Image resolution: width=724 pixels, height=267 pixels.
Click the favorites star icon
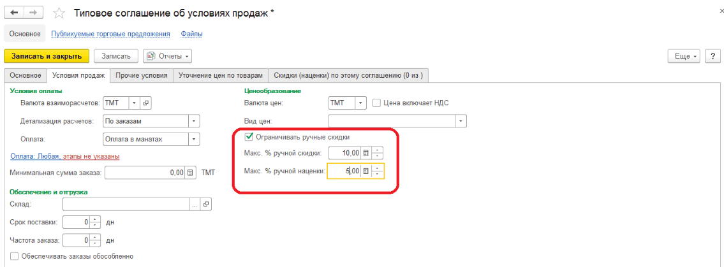(x=59, y=13)
